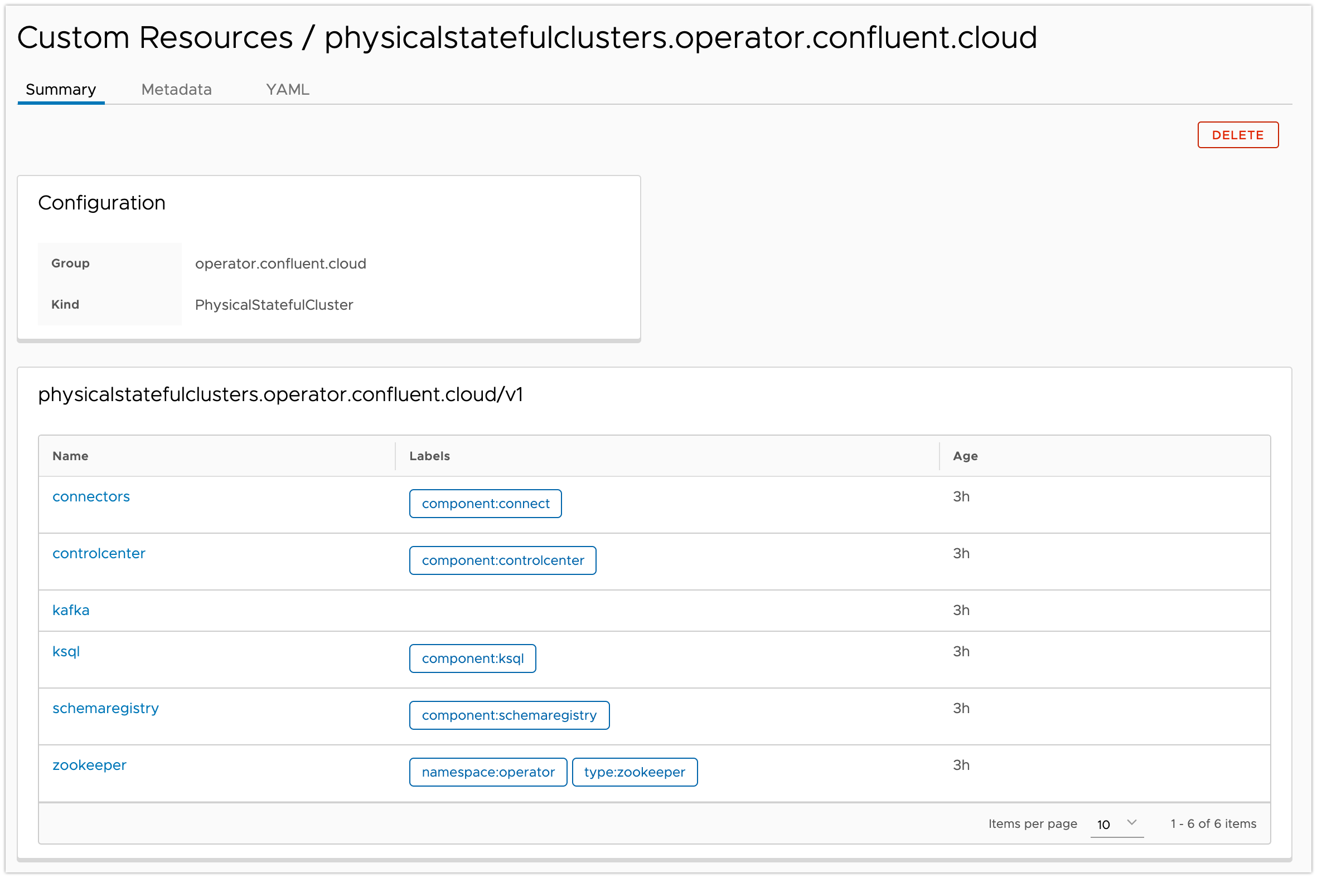The image size is (1317, 878).
Task: Click the red DELETE button
Action: [x=1237, y=135]
